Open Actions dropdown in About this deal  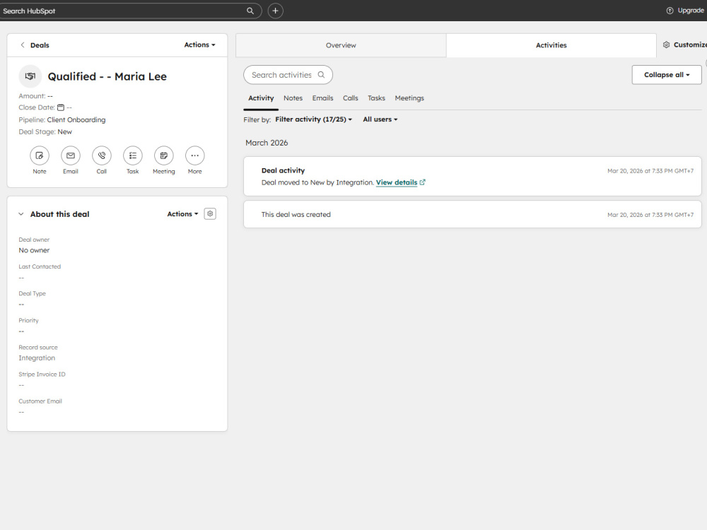click(x=182, y=213)
